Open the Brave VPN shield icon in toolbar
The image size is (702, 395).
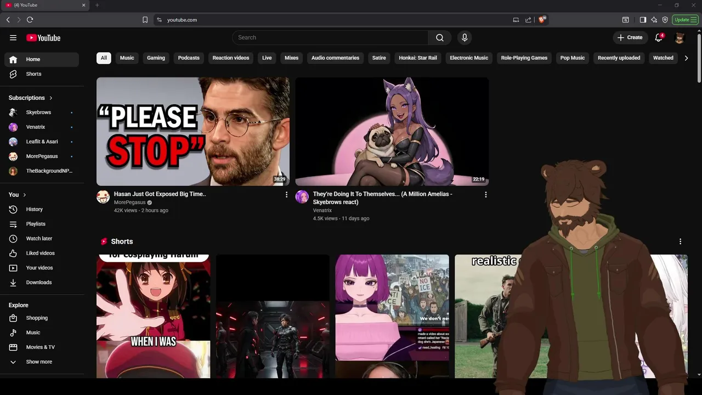tap(665, 20)
